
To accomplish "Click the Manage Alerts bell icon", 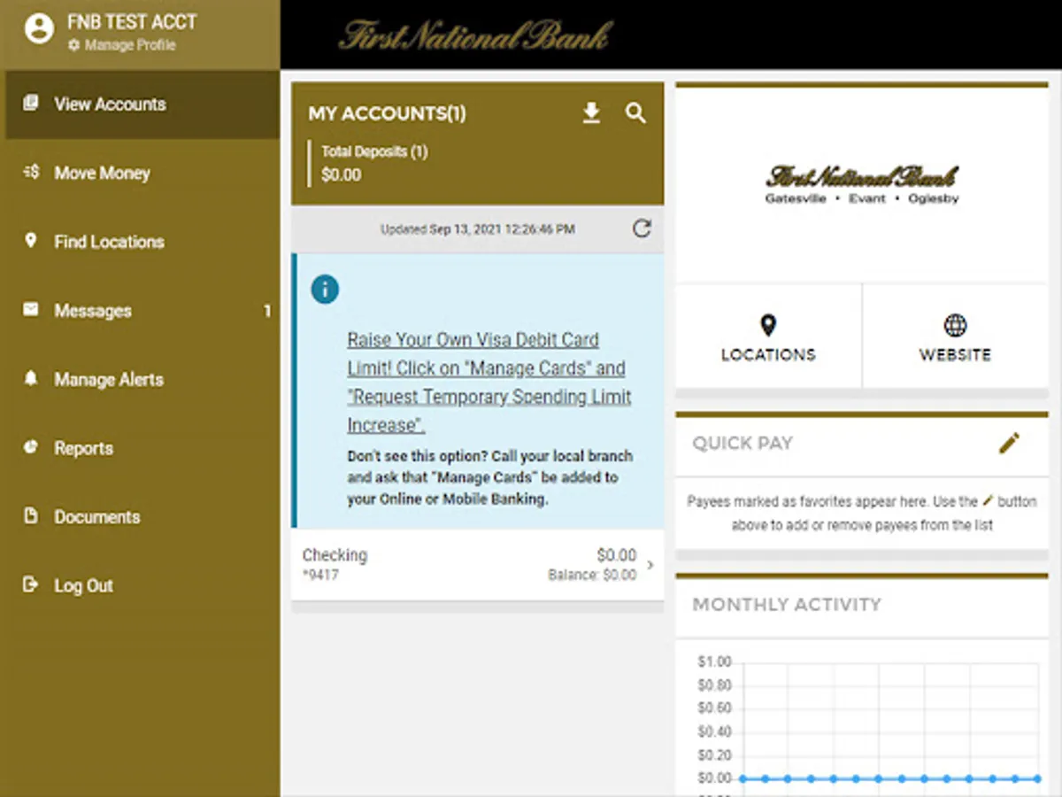I will click(x=31, y=378).
